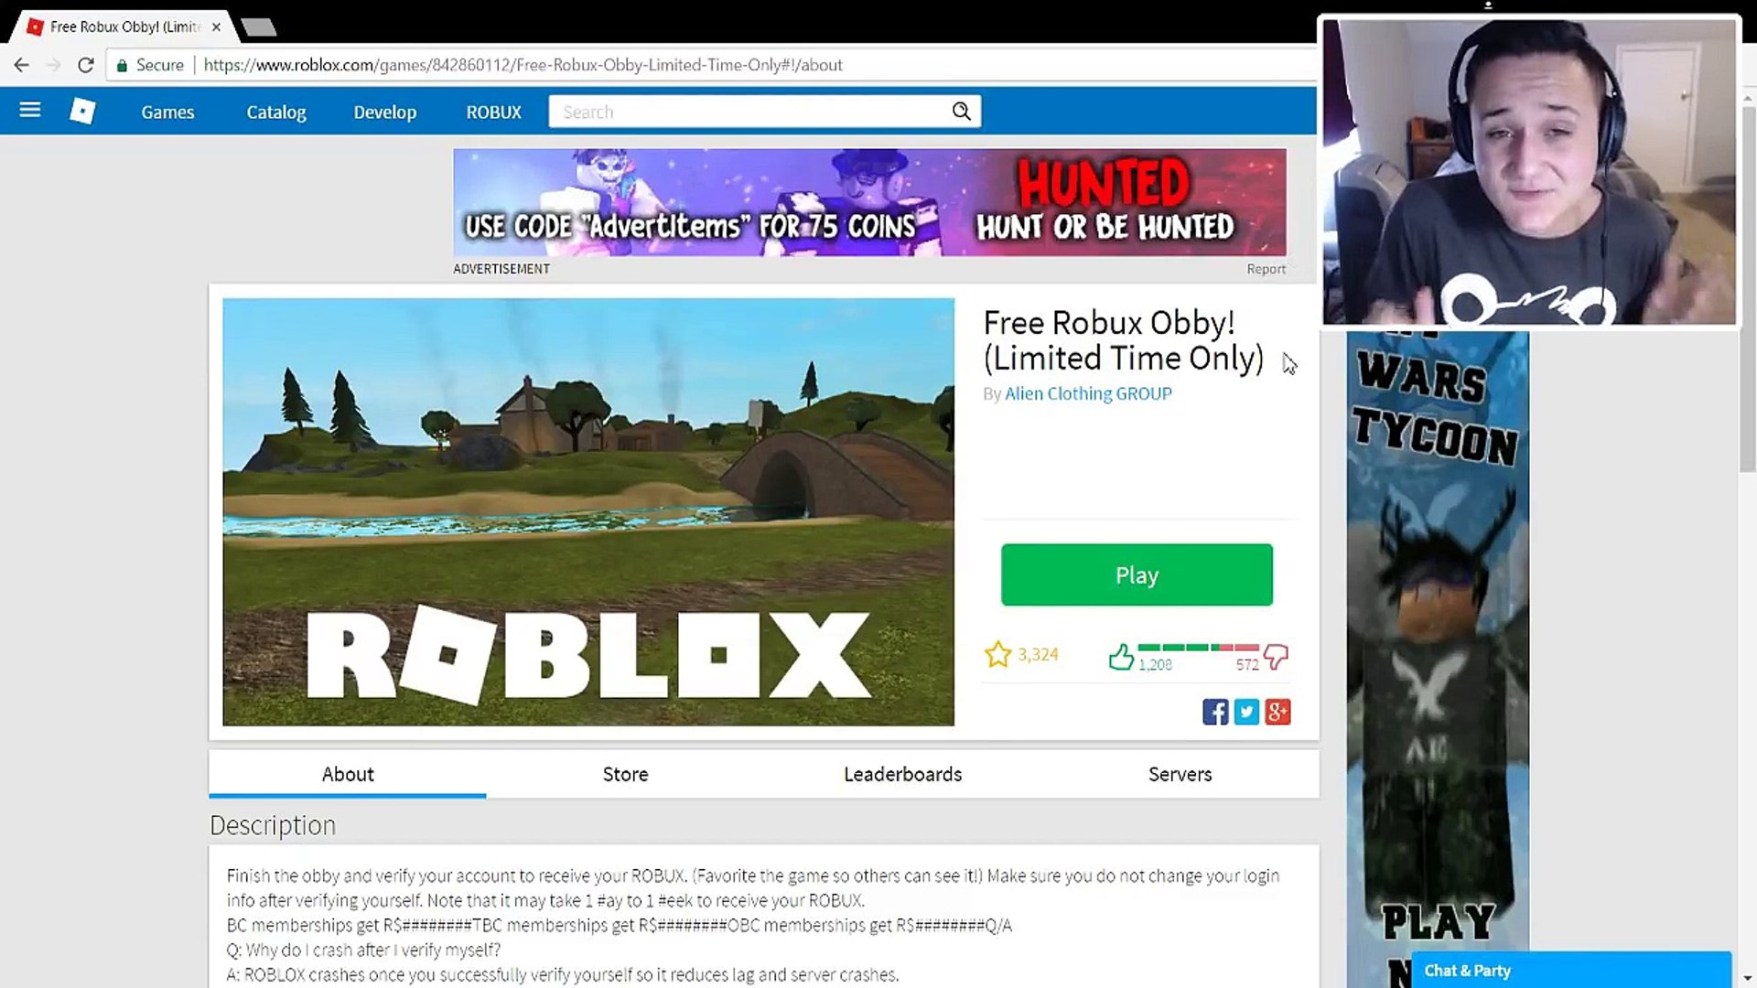
Task: Dislike the game with thumbs down
Action: tap(1276, 655)
